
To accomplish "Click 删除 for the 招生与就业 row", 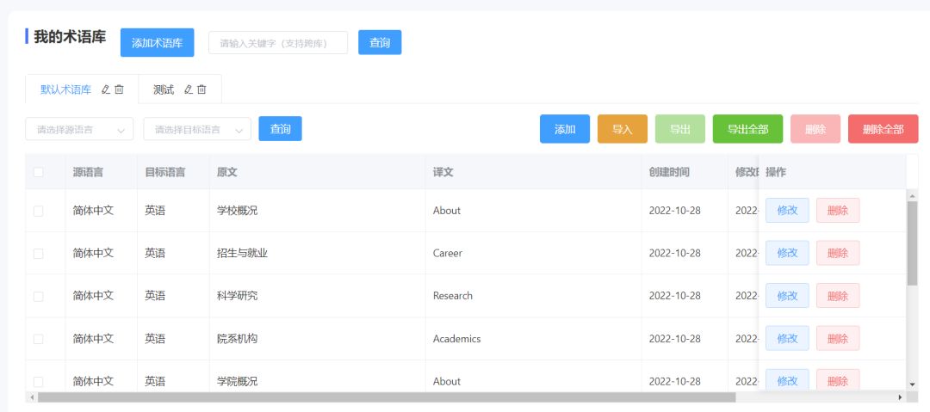I will [838, 253].
